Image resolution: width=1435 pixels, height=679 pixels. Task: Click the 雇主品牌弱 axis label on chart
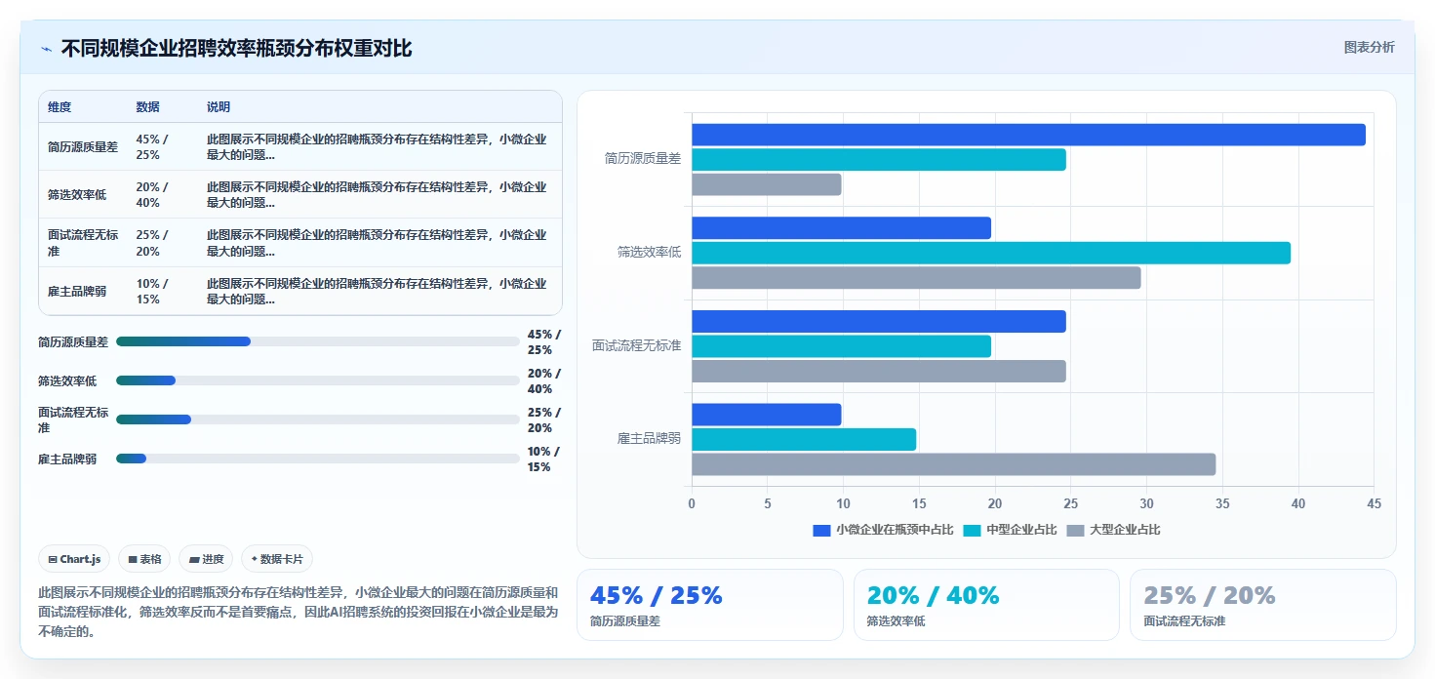[x=649, y=439]
